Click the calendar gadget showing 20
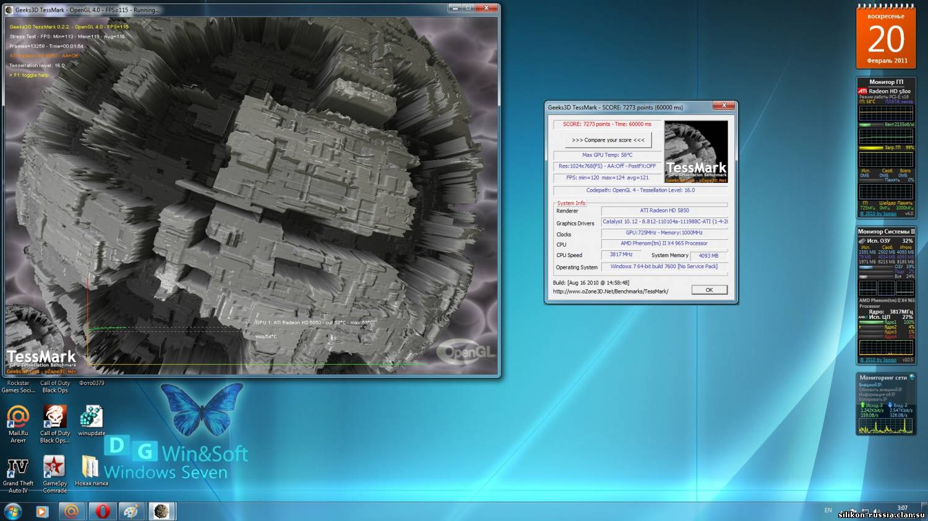 [x=886, y=37]
